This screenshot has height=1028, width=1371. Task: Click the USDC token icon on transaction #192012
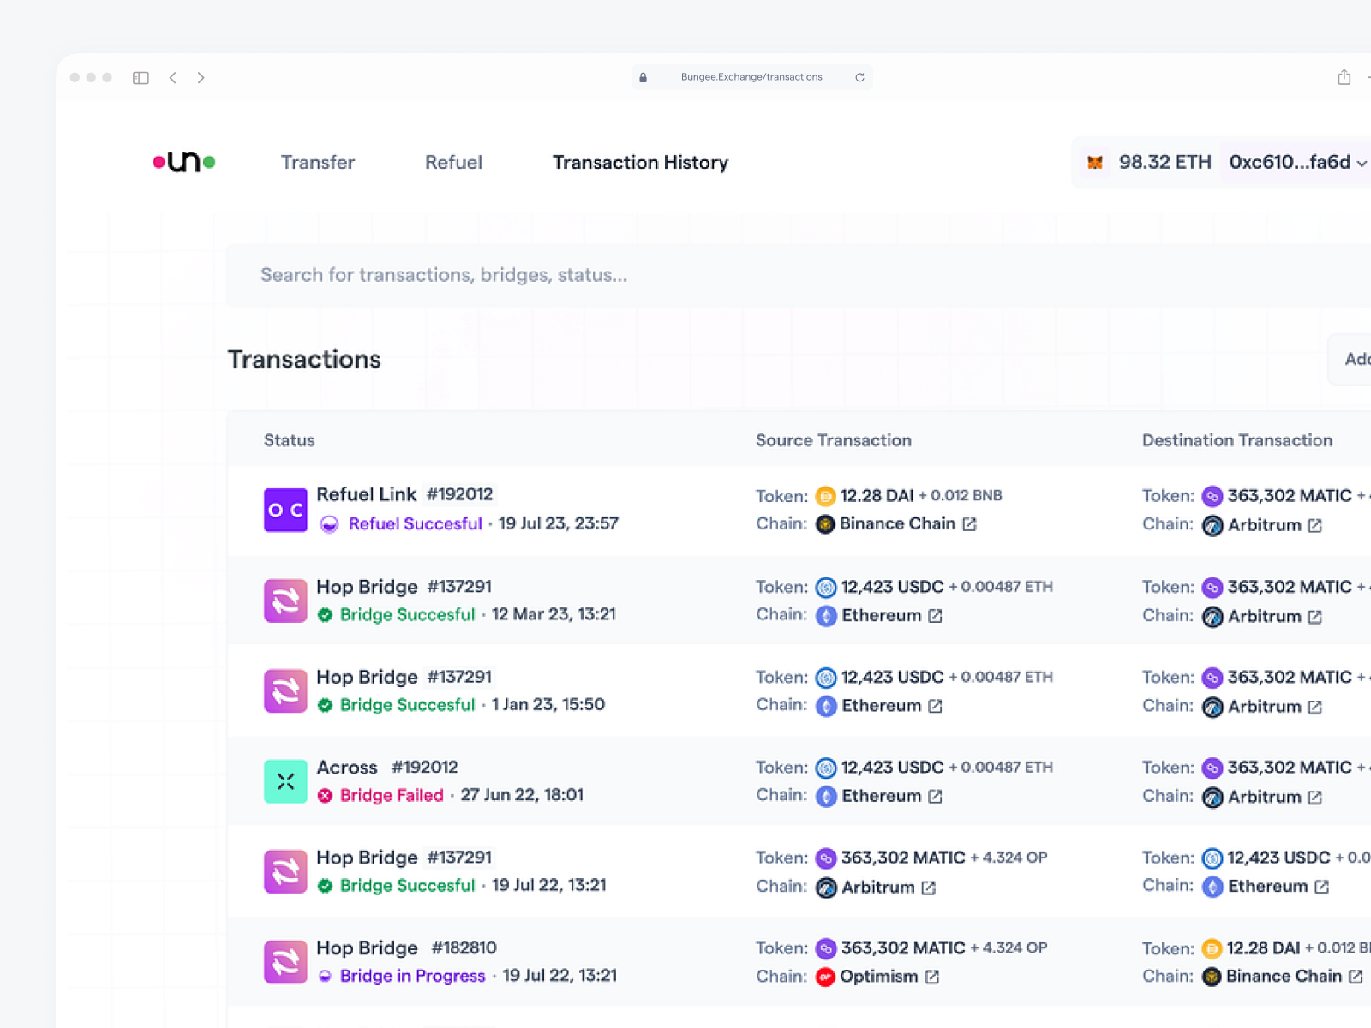[x=825, y=768]
